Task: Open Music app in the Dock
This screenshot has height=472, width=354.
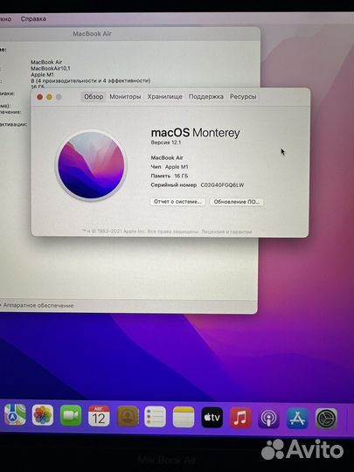Action: click(241, 418)
